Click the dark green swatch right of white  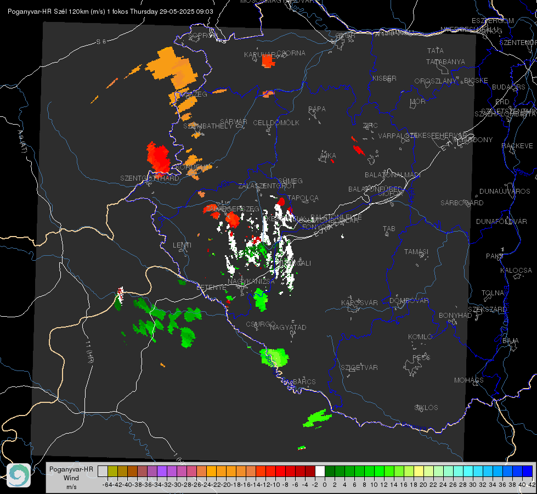coord(330,471)
